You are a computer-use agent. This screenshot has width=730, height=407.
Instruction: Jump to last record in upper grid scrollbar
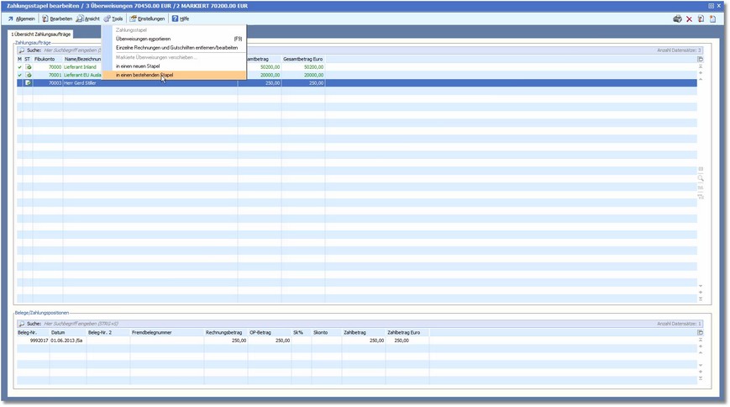click(701, 299)
